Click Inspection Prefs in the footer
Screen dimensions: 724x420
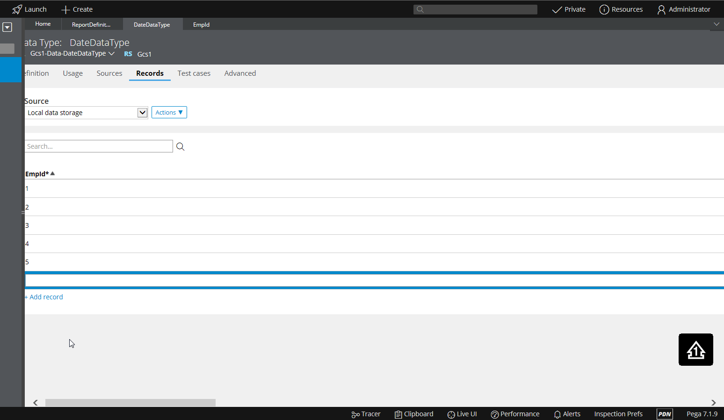point(618,414)
